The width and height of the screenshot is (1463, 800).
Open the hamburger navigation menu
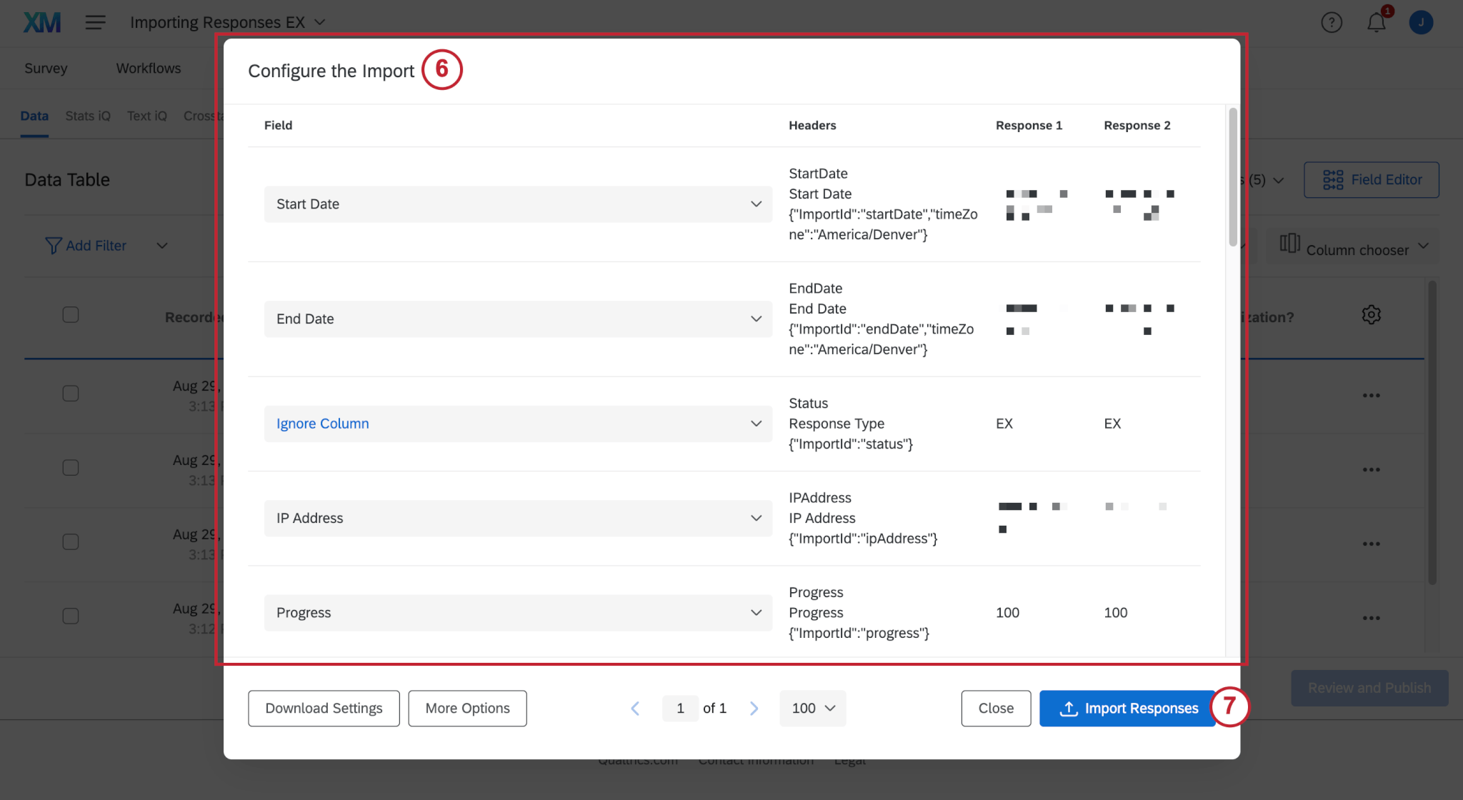point(95,22)
